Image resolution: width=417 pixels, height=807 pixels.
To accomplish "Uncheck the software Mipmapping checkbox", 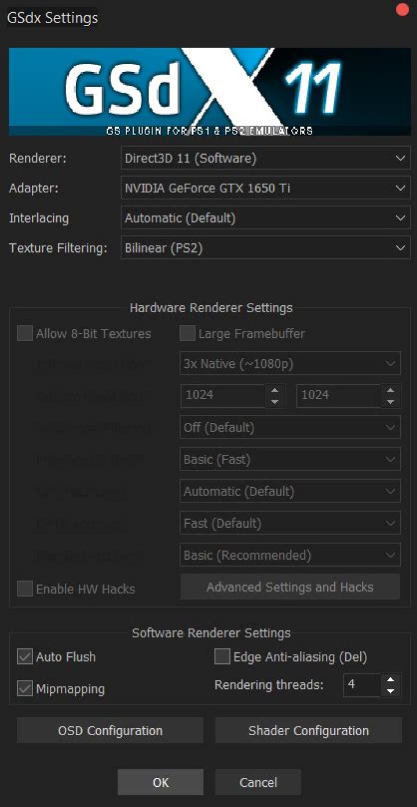I will pyautogui.click(x=24, y=689).
